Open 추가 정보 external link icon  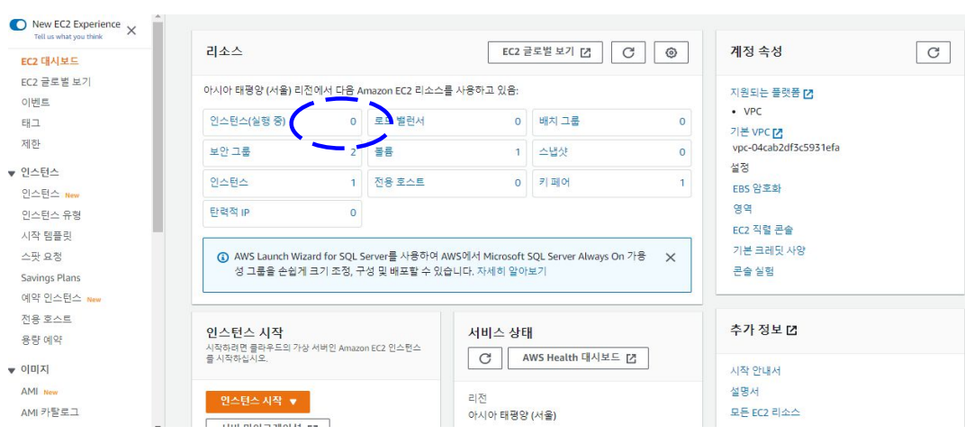click(792, 331)
